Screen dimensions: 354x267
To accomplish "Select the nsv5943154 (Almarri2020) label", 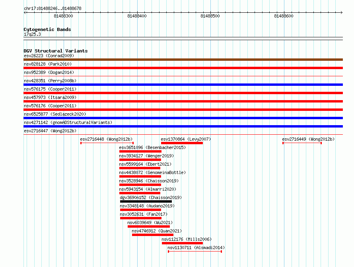I will click(x=148, y=189).
